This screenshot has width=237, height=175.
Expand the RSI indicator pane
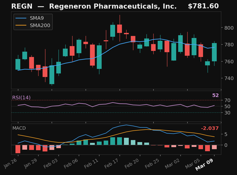point(117,105)
